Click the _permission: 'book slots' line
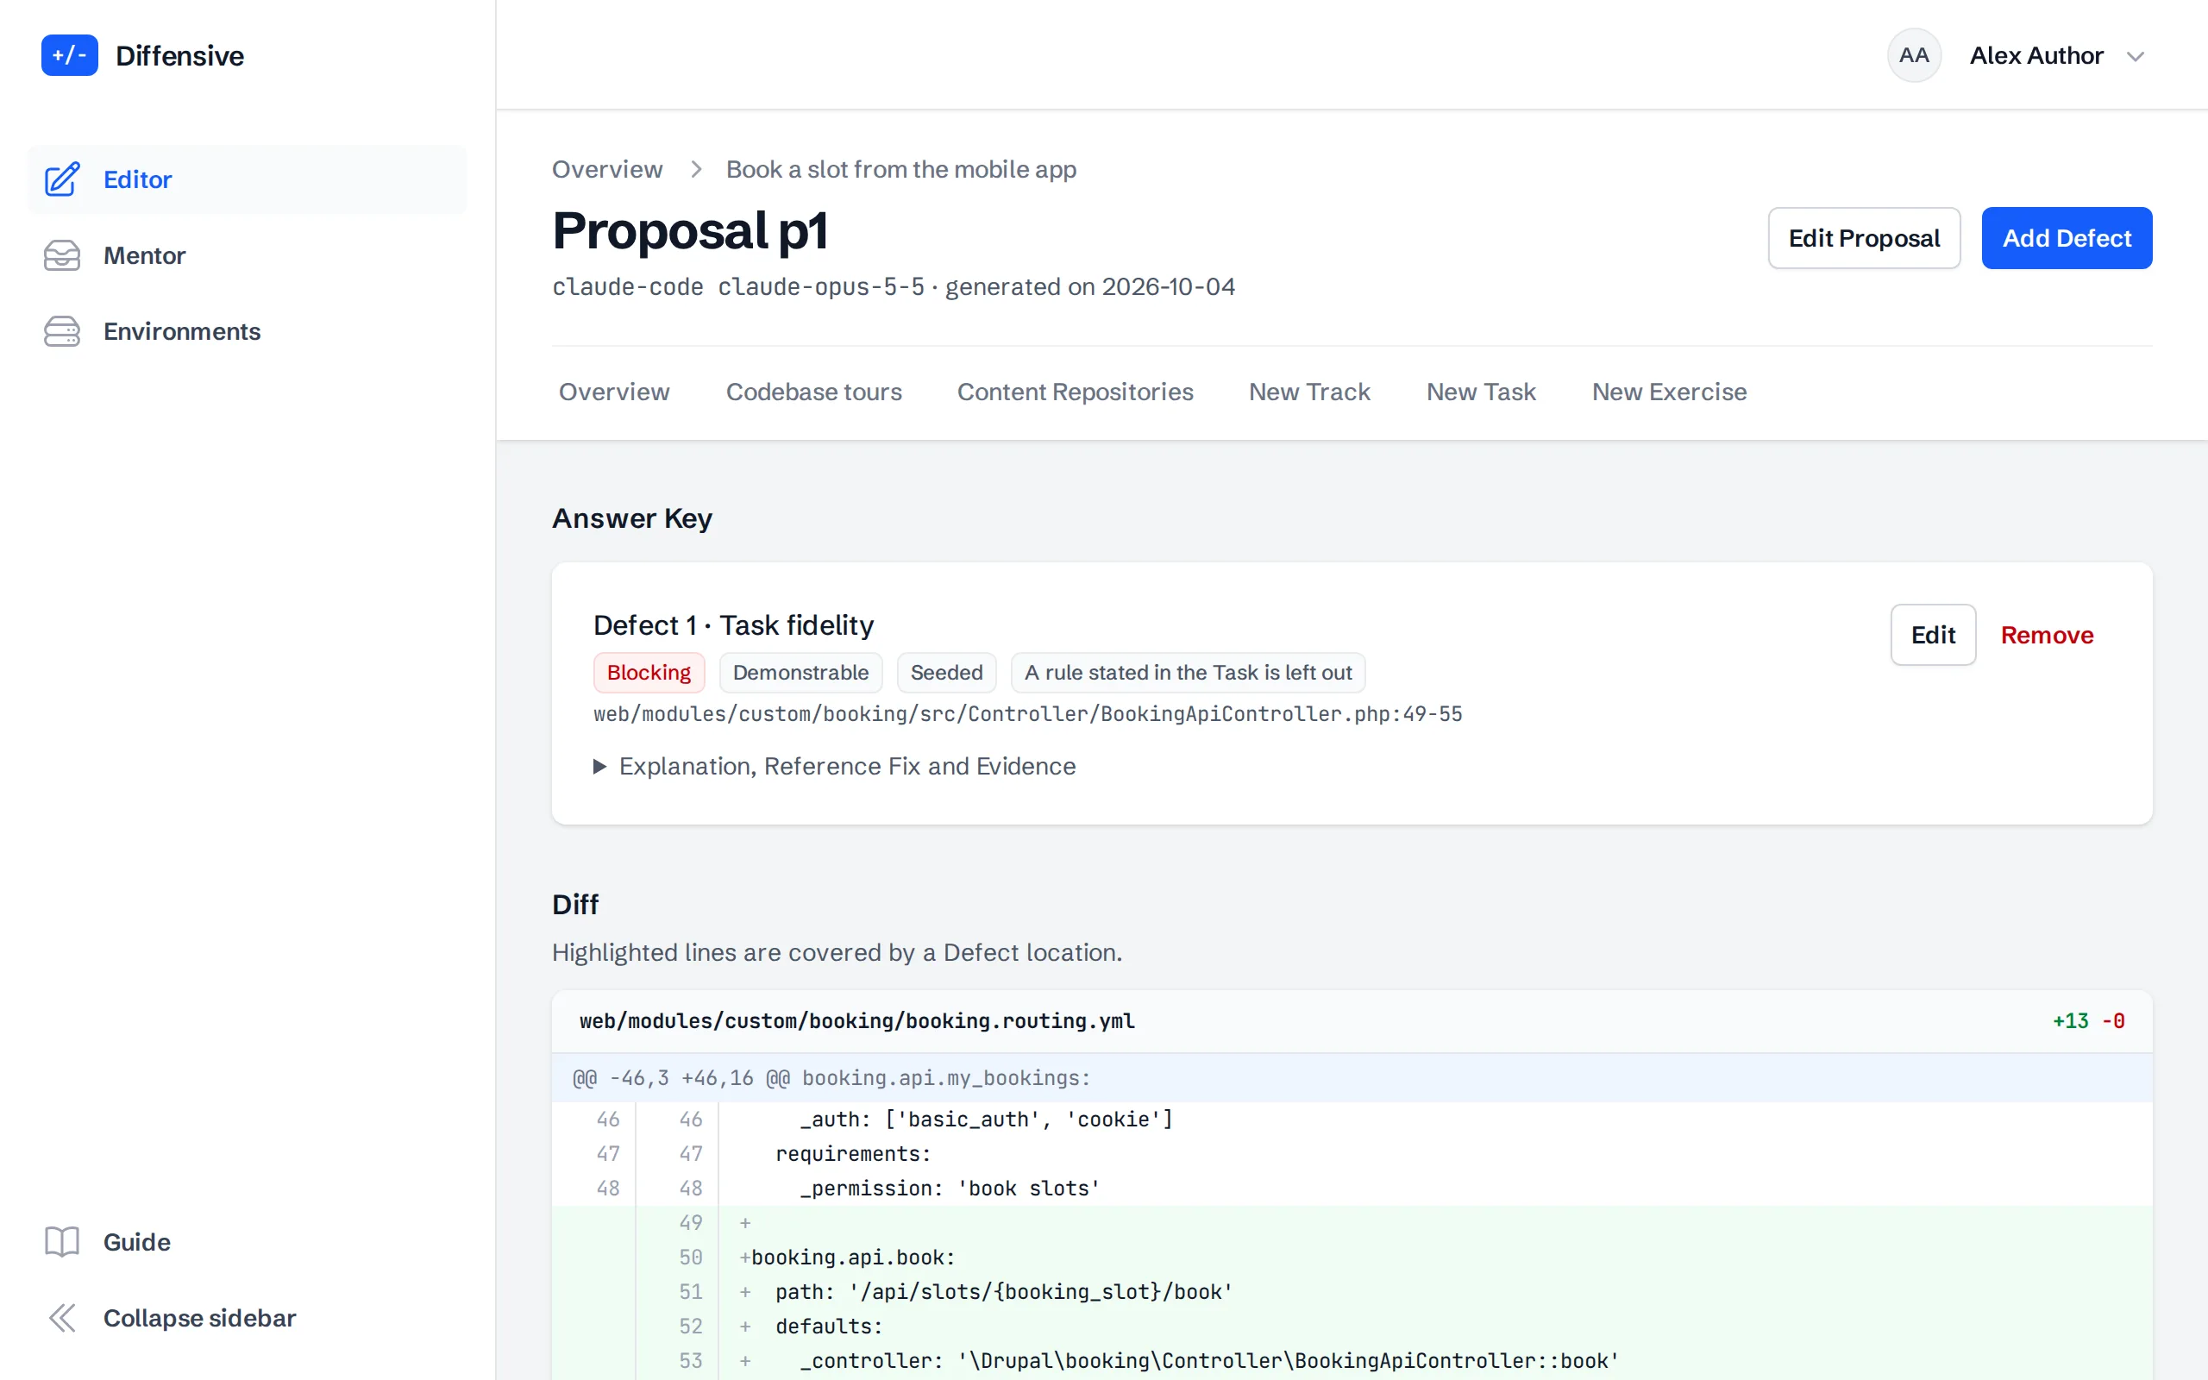Screen dimensions: 2208x1380 point(1352,1189)
